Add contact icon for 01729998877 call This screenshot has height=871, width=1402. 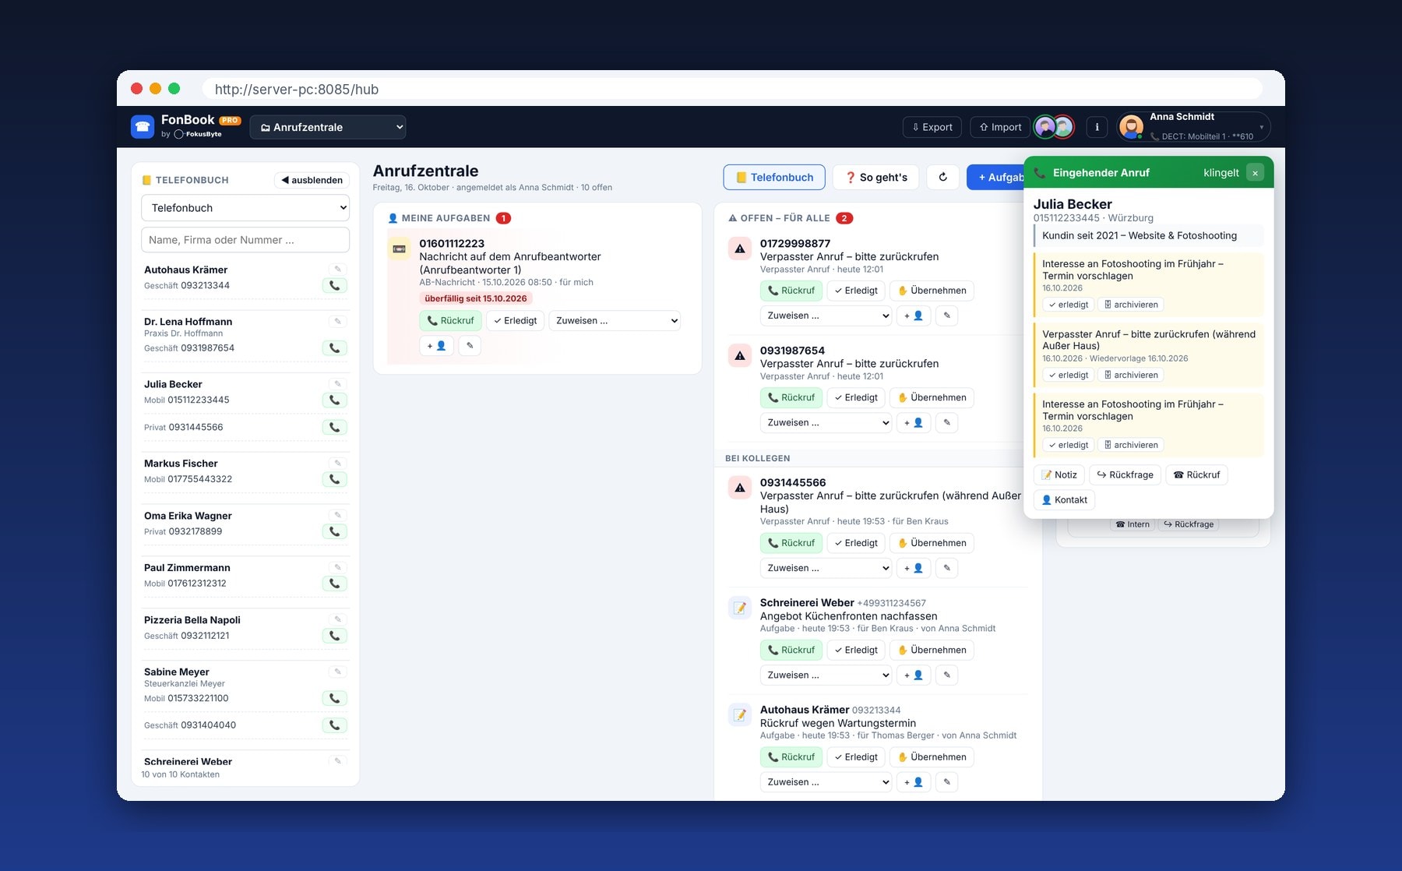[x=913, y=316]
